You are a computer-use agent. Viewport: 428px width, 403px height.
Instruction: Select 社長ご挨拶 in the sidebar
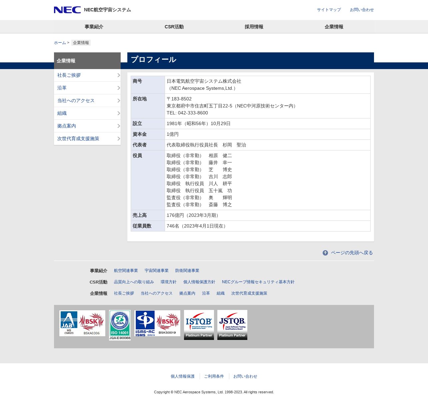[x=87, y=75]
